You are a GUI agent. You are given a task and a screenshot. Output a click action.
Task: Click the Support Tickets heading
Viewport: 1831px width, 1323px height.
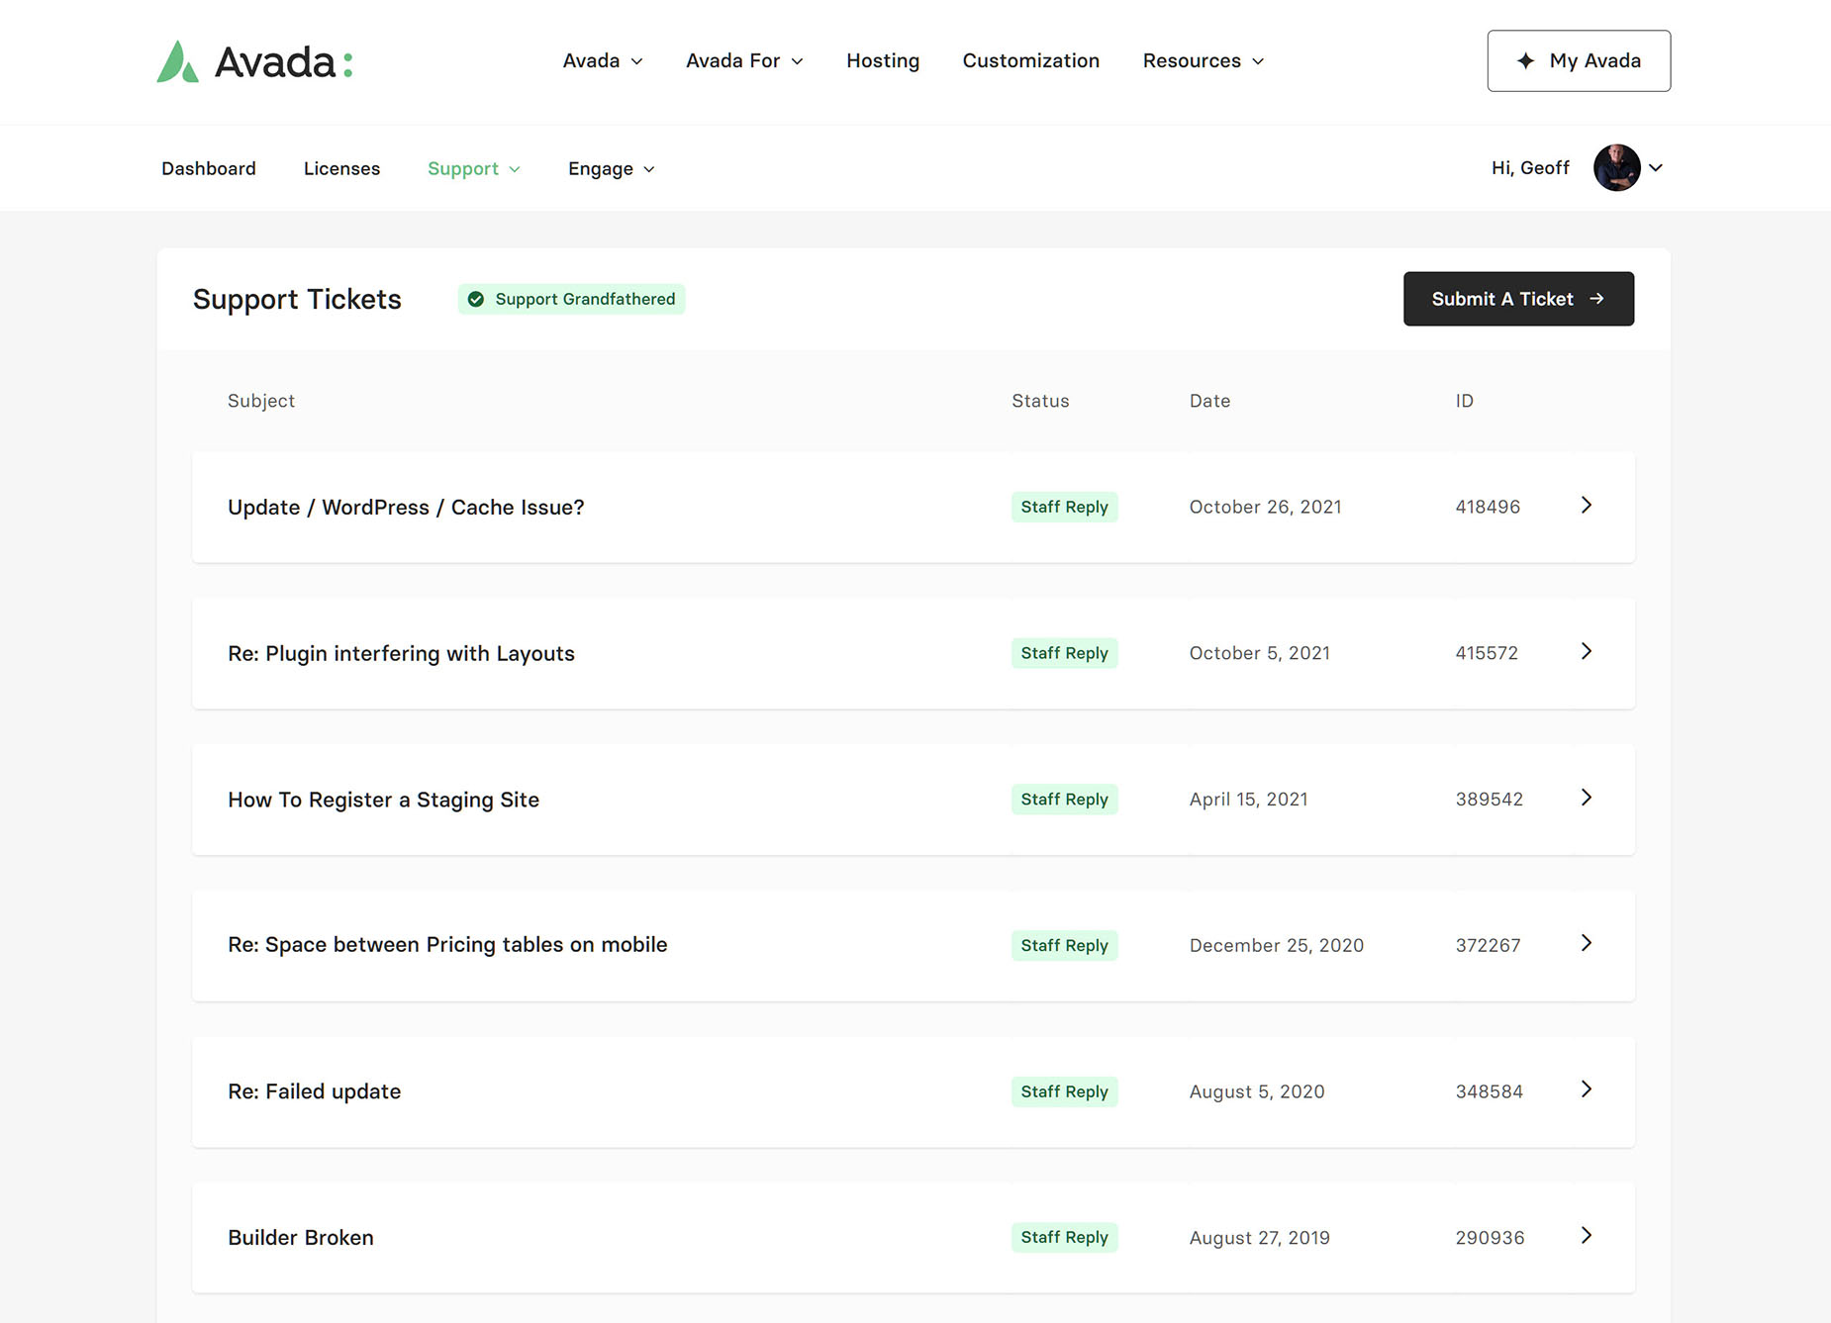click(297, 299)
